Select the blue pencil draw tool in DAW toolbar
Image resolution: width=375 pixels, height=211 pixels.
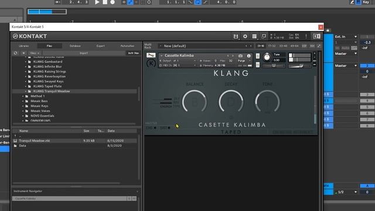pos(130,2)
